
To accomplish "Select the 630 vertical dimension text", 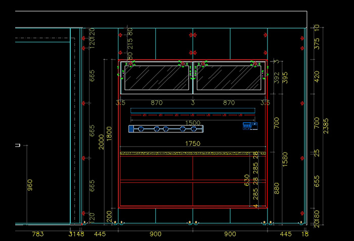I will coord(247,180).
